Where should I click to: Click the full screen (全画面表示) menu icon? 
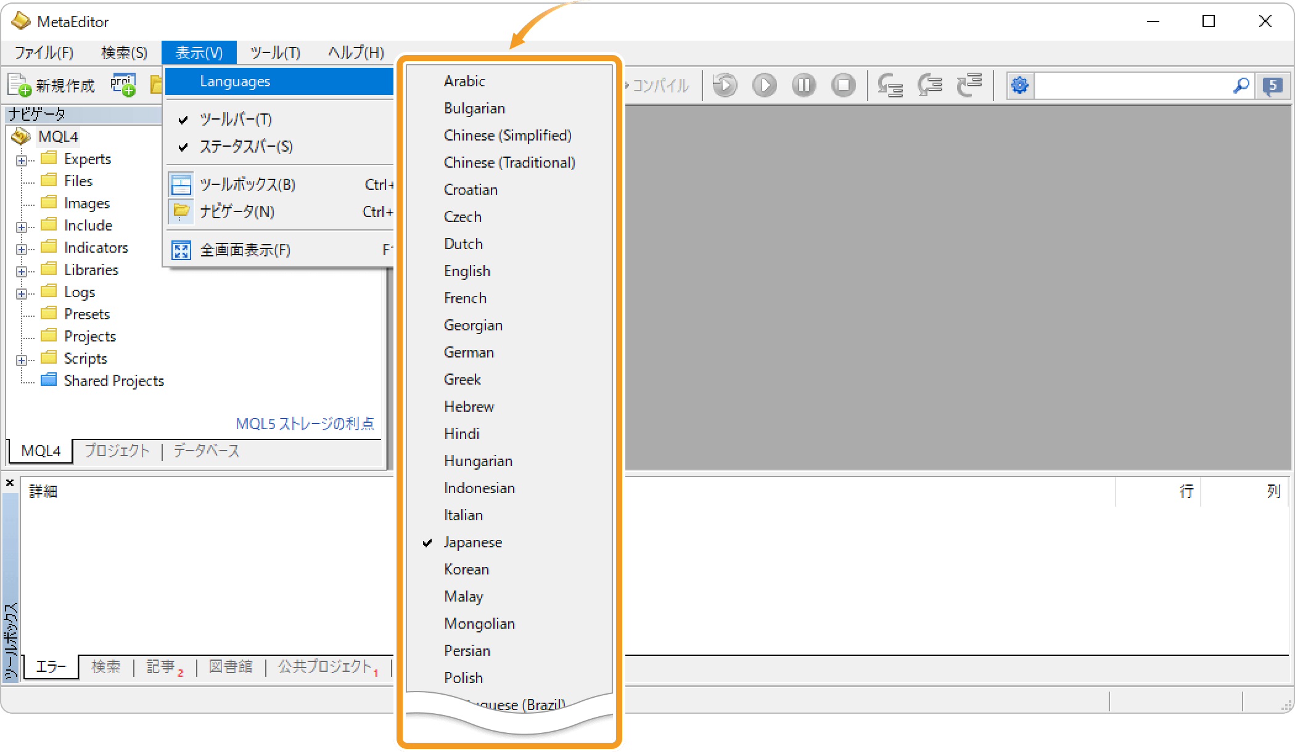click(181, 250)
